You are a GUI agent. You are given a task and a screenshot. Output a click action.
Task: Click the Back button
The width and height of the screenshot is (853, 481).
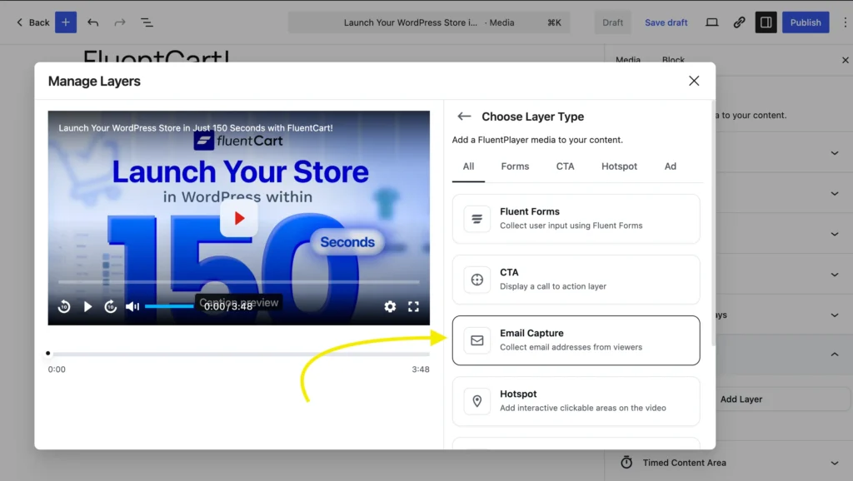point(32,22)
